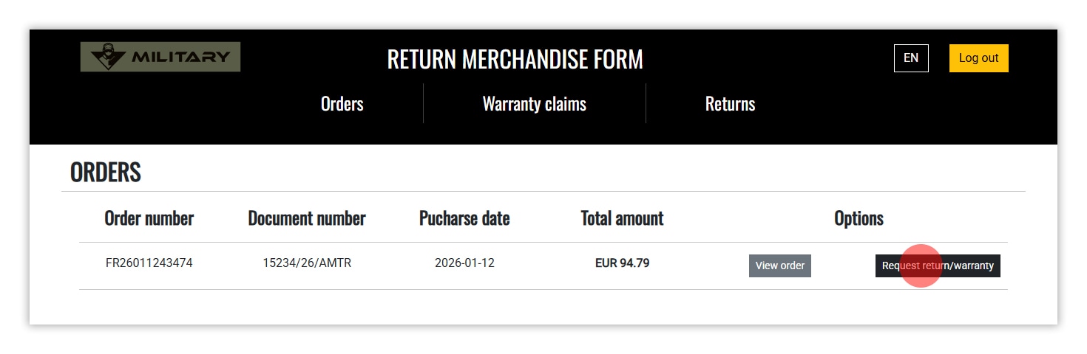Image resolution: width=1087 pixels, height=354 pixels.
Task: Click the View order button
Action: click(779, 265)
